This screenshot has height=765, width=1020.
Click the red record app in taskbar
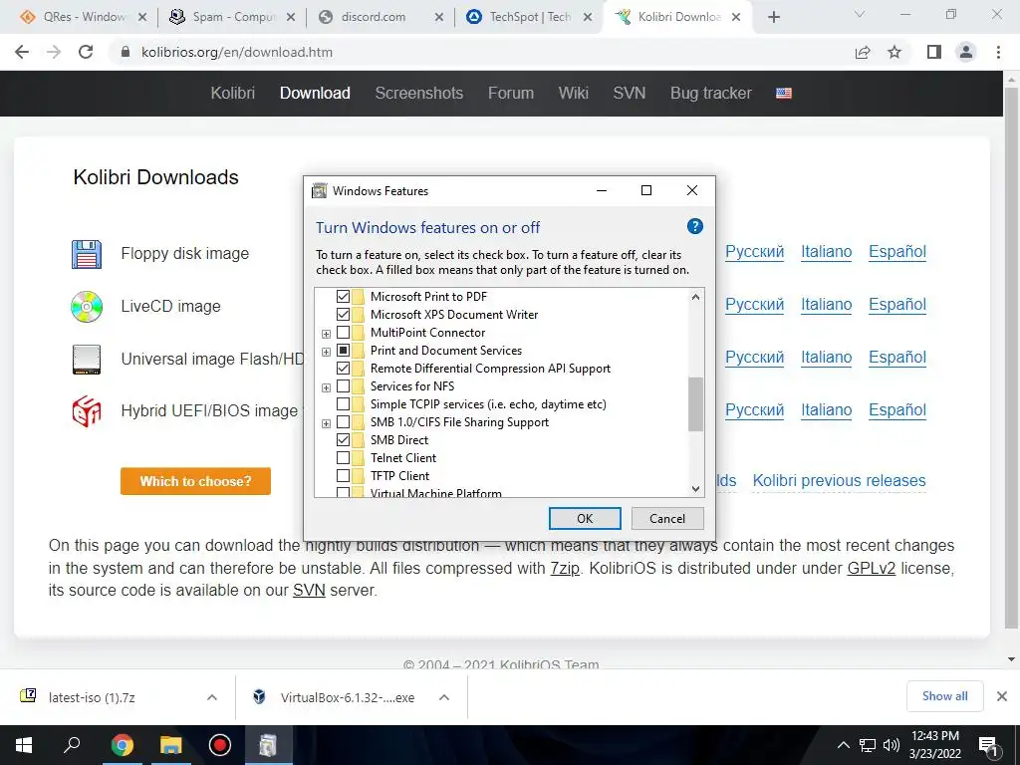220,745
